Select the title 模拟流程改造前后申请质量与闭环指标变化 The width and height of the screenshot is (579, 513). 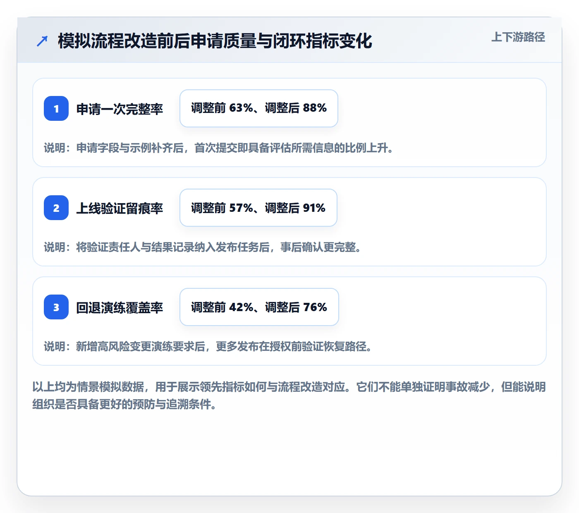click(x=215, y=41)
